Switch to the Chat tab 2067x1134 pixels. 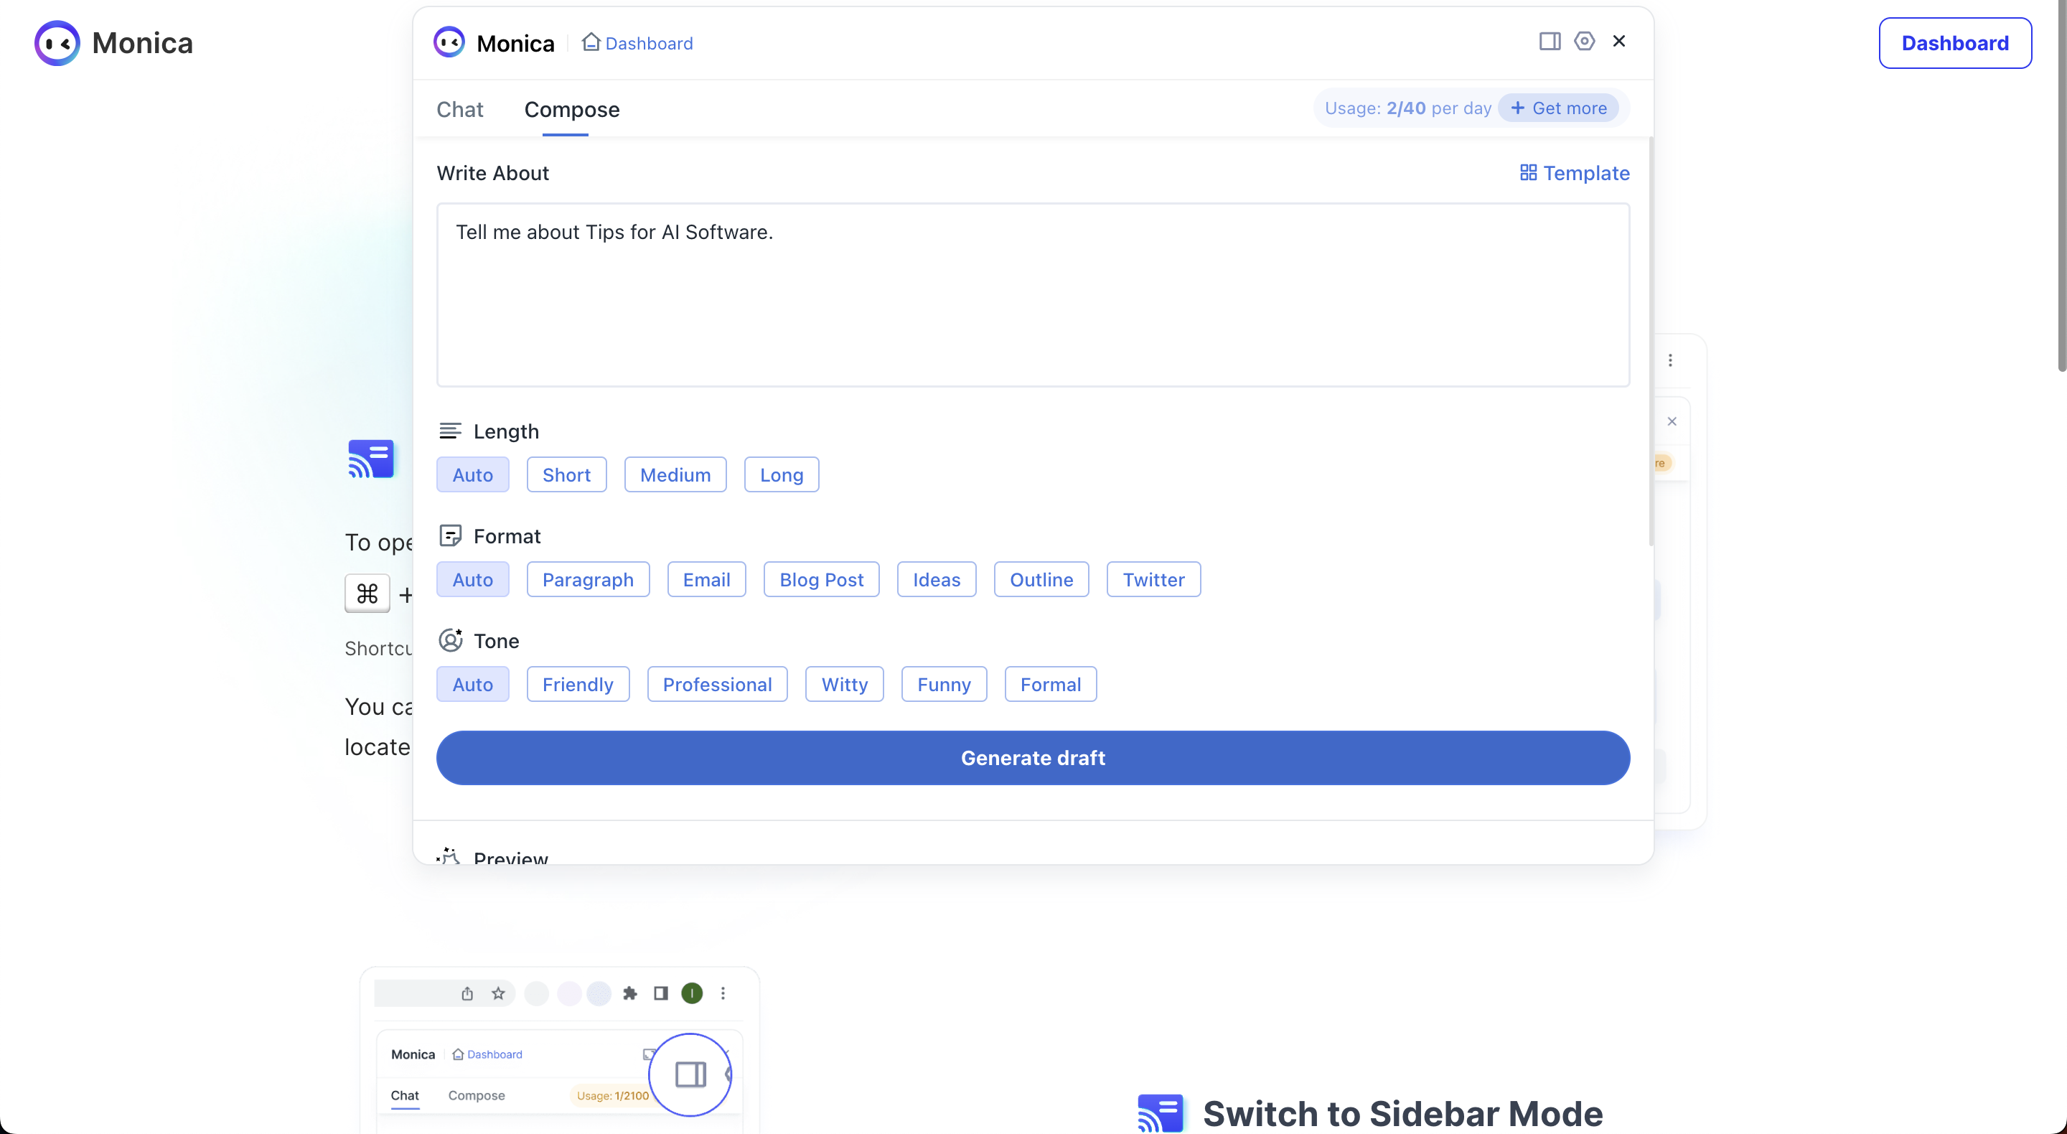[x=460, y=109]
